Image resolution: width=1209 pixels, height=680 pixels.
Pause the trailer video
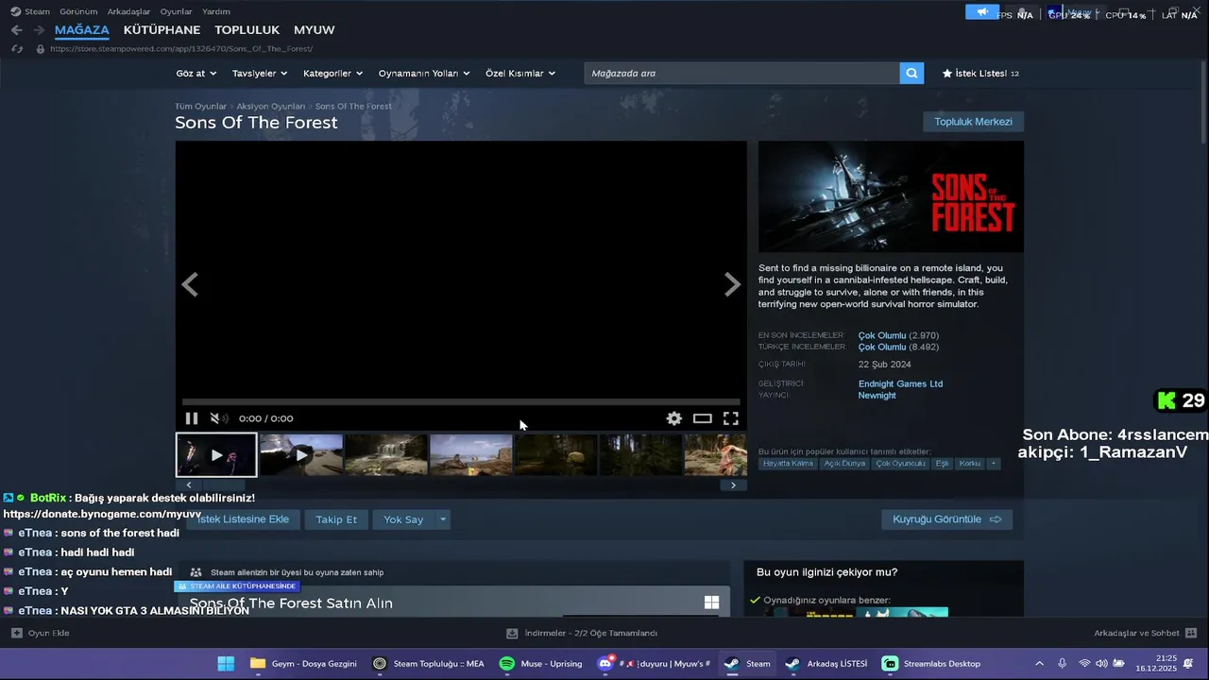click(192, 418)
